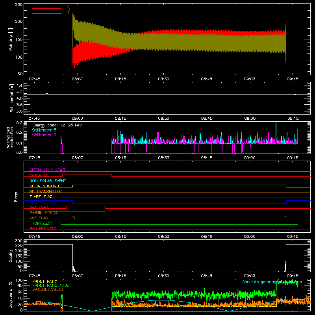Click the Absolute geomagnetic latitude label
The height and width of the screenshot is (315, 315).
point(272,282)
